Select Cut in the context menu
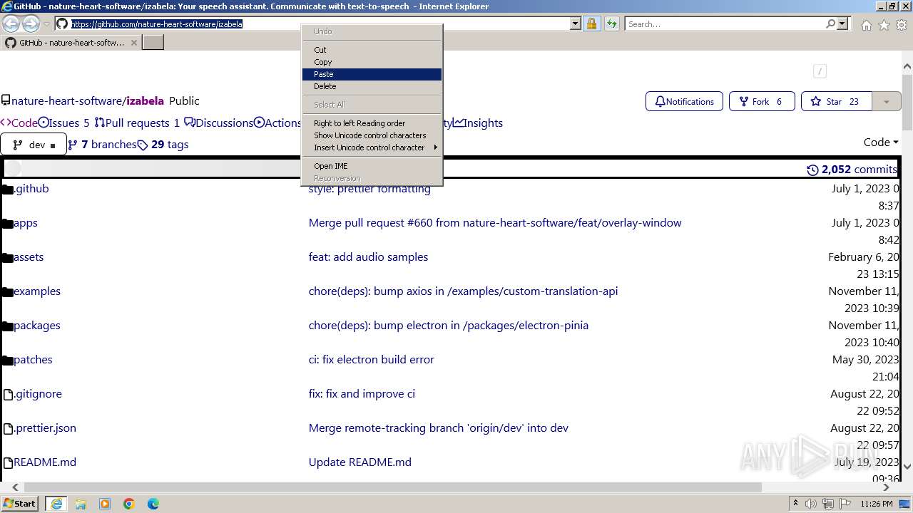 tap(372, 50)
